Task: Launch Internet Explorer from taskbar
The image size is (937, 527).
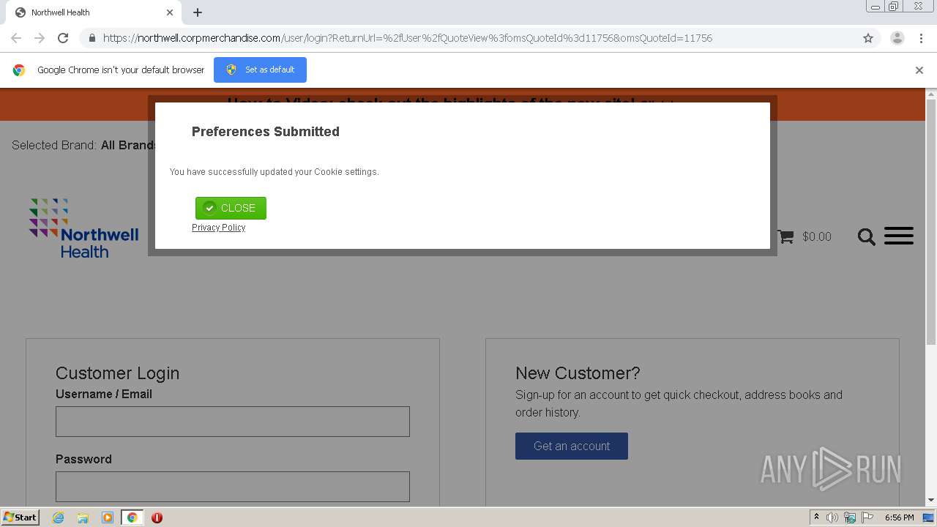Action: point(59,517)
